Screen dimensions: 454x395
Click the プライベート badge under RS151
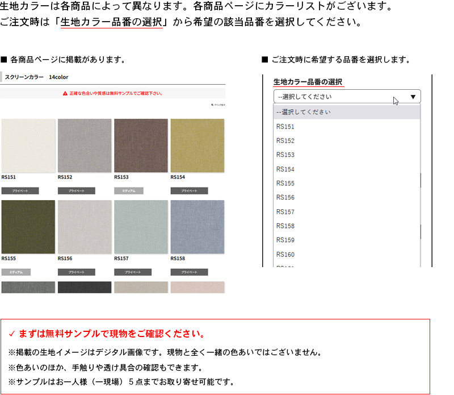click(20, 191)
